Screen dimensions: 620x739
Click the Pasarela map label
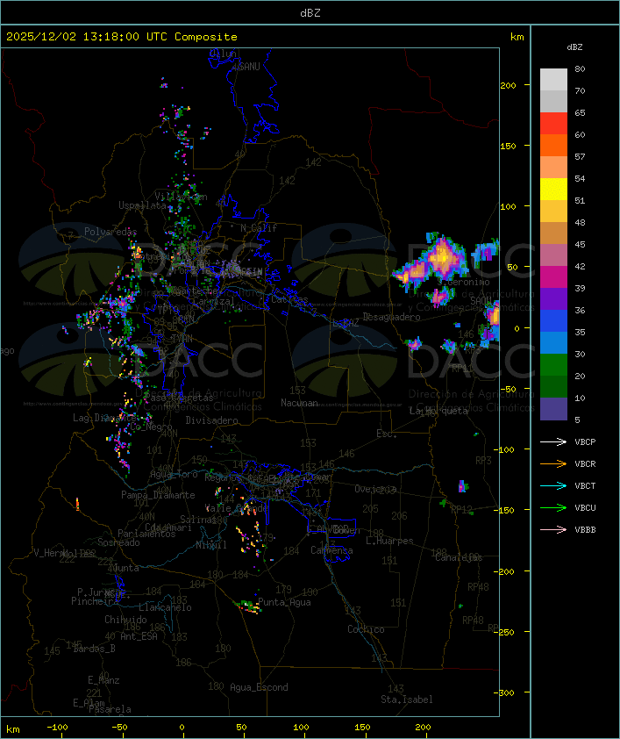coord(110,709)
